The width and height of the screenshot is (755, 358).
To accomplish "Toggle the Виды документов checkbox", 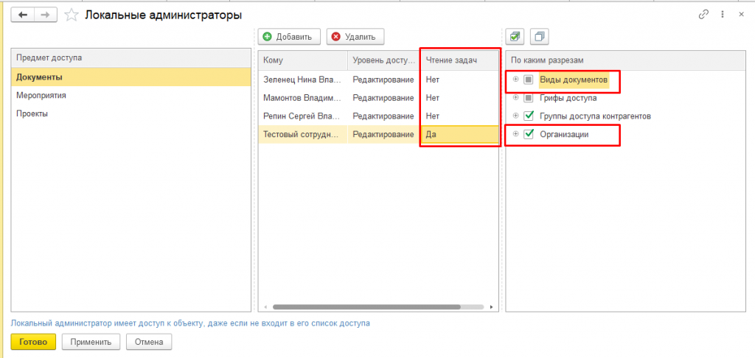I will [528, 80].
